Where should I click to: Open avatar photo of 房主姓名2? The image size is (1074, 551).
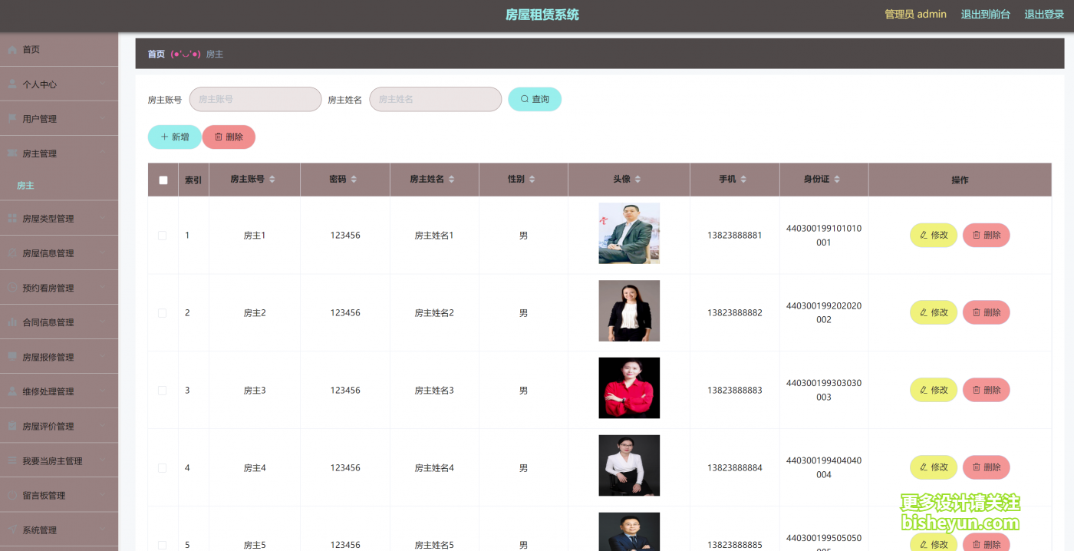coord(629,311)
